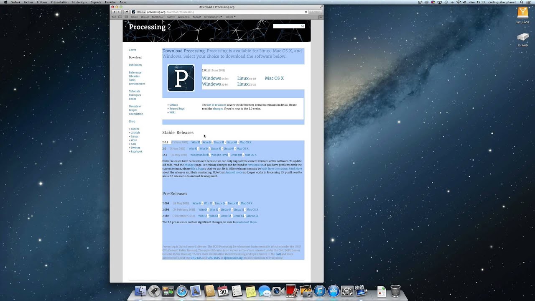Click the Safari back navigation arrow
This screenshot has width=535, height=301.
(x=114, y=12)
